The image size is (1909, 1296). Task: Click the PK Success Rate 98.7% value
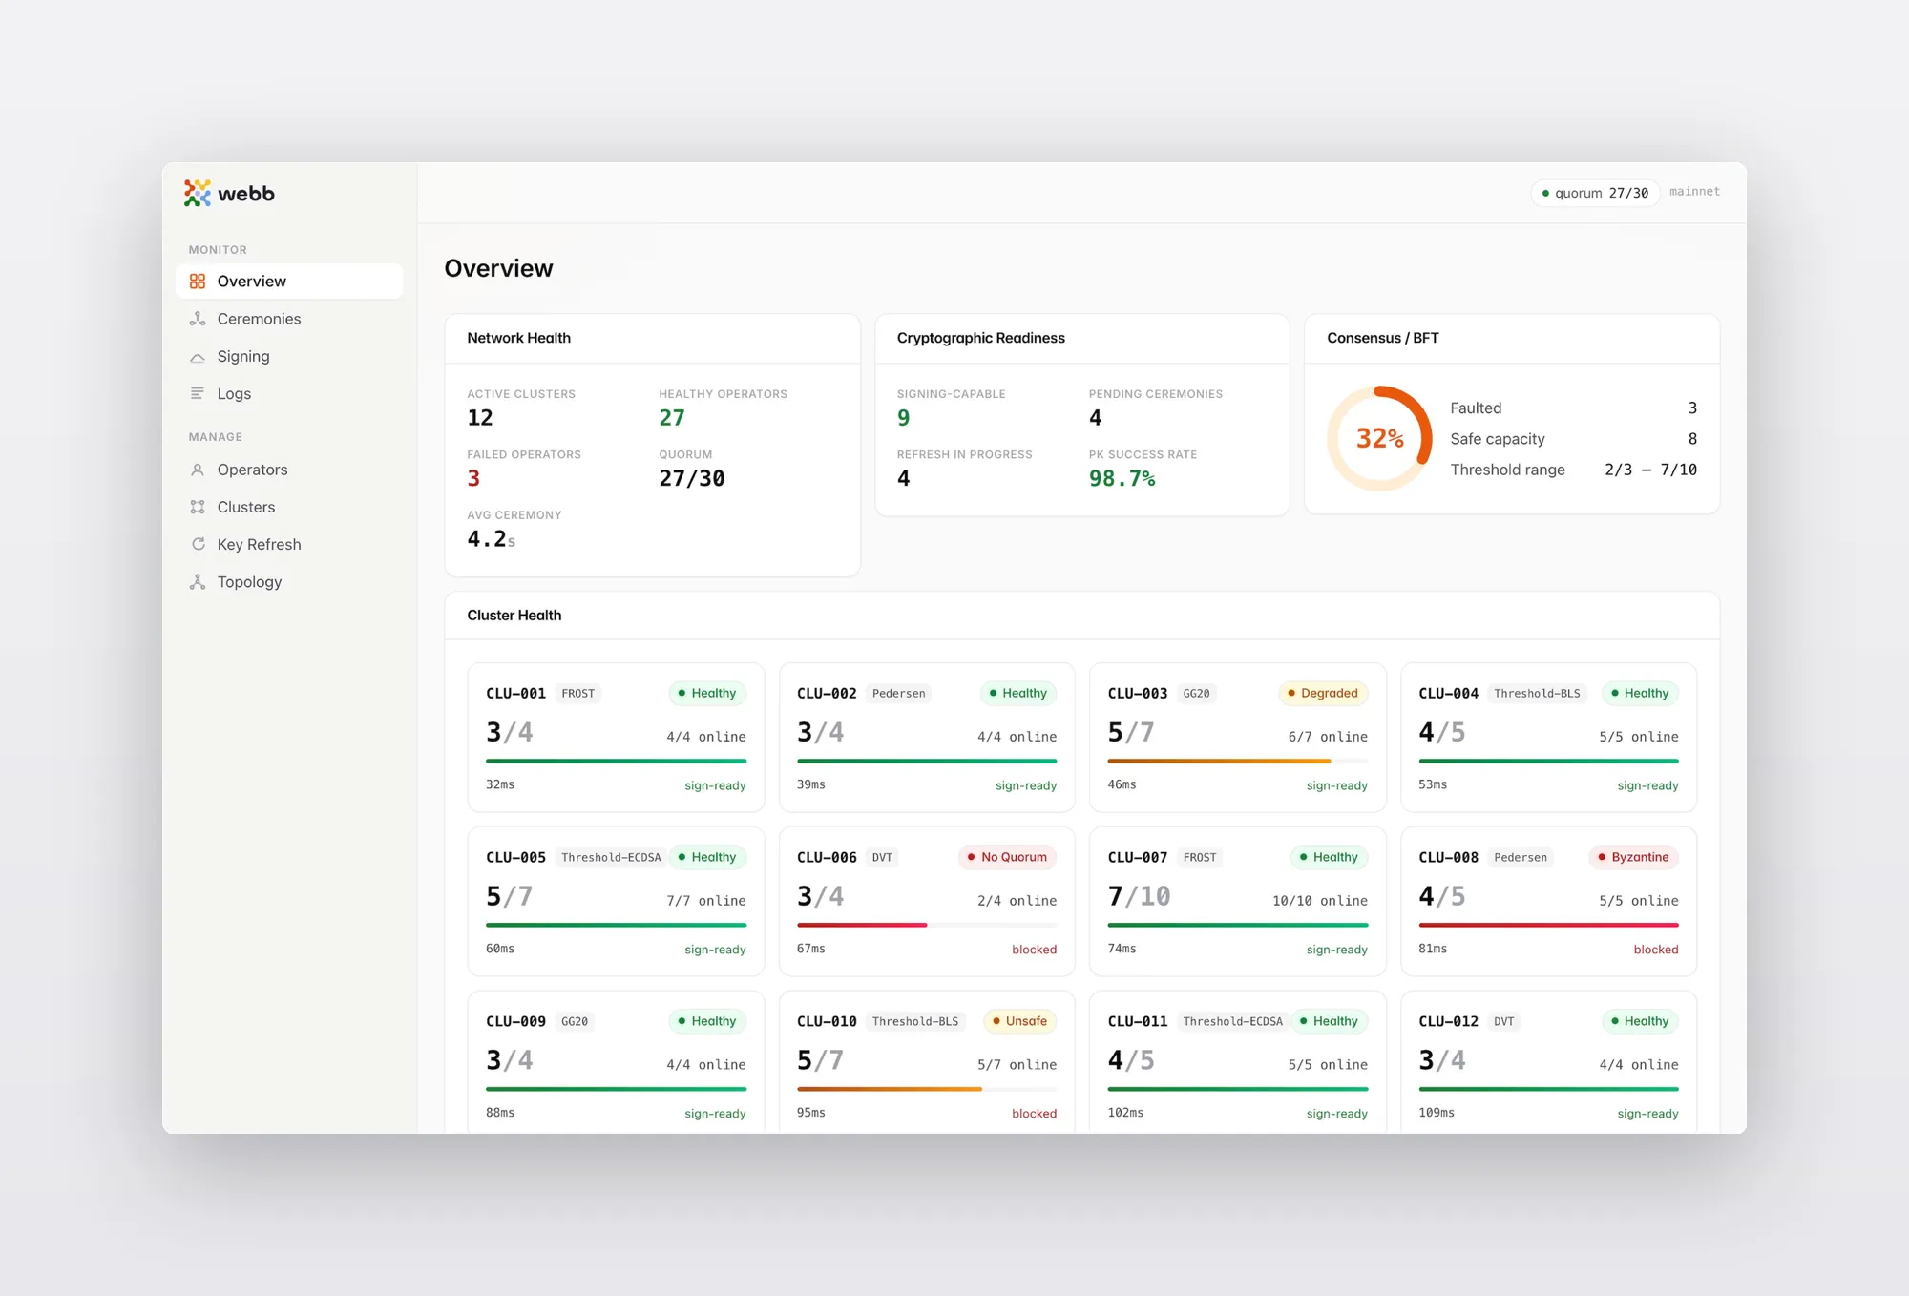(1122, 478)
